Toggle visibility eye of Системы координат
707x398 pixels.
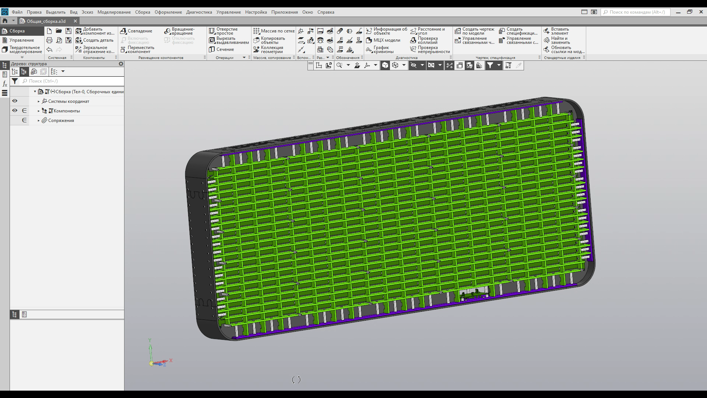click(x=15, y=101)
